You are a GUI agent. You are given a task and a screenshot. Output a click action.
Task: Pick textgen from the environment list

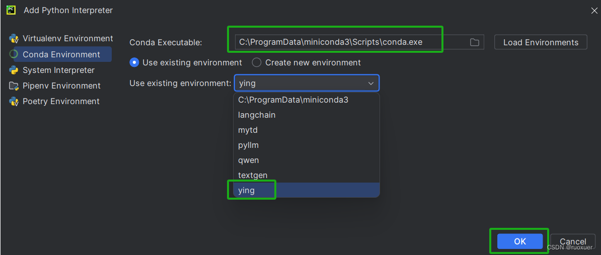tap(307, 175)
